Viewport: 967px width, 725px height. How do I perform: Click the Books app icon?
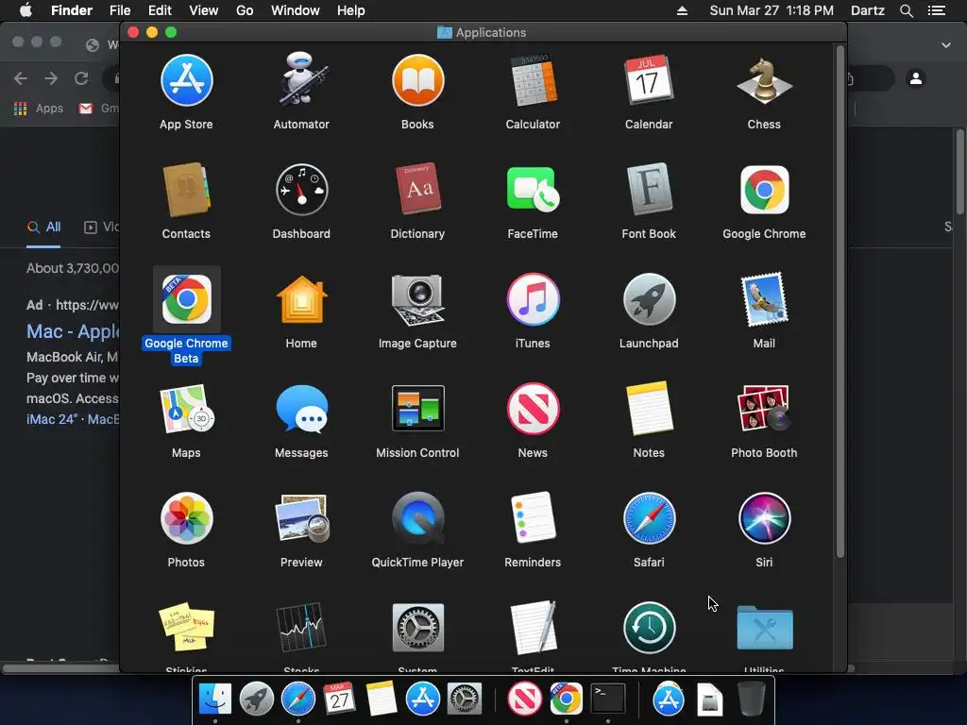point(417,81)
